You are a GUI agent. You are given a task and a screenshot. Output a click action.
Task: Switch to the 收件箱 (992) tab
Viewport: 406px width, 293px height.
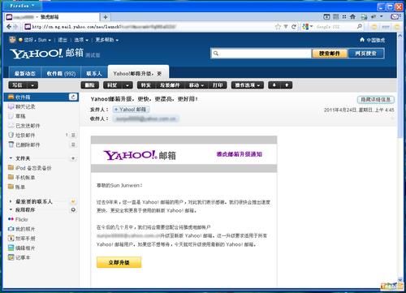click(61, 73)
